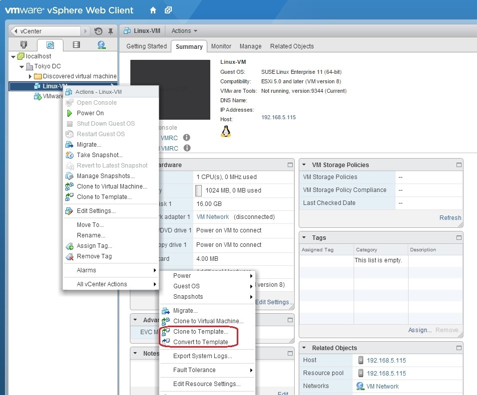Switch to VMs and Templates inventory icon

[x=50, y=45]
